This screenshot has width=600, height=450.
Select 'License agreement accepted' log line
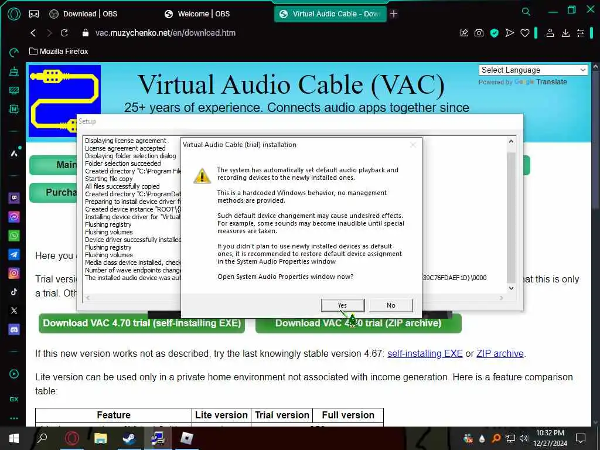point(125,148)
